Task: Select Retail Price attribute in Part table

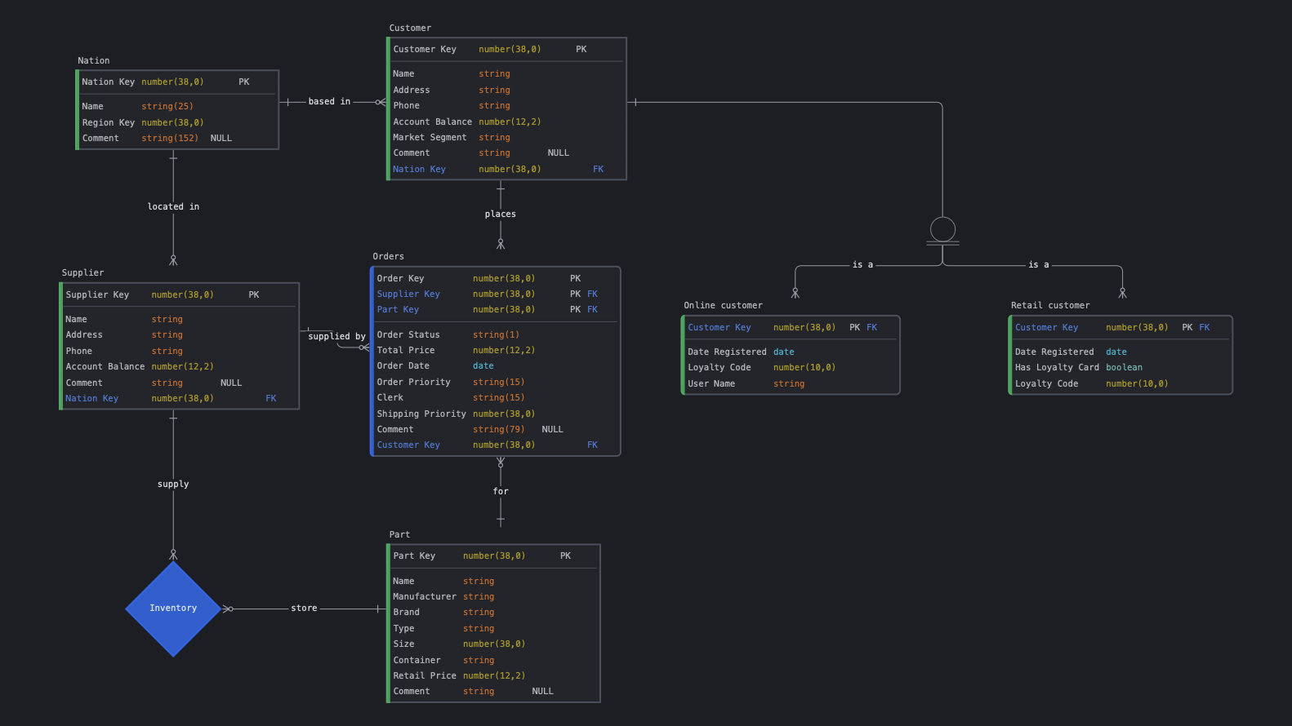Action: pos(494,676)
